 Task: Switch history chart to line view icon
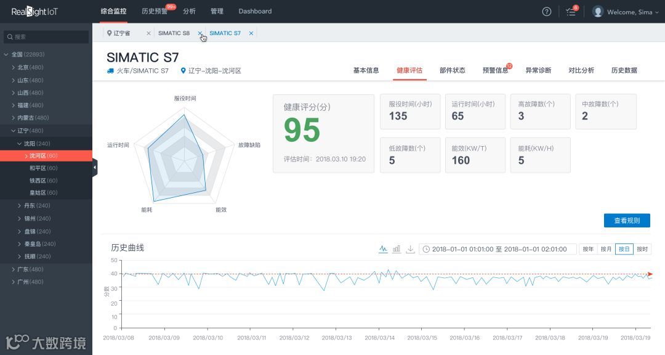(x=383, y=249)
